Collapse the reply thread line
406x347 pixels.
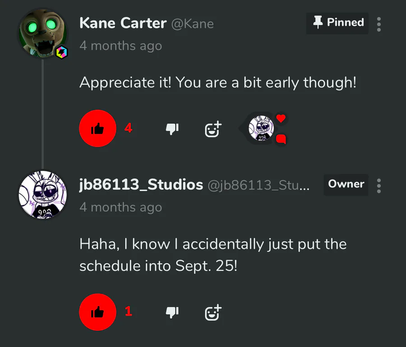click(43, 113)
